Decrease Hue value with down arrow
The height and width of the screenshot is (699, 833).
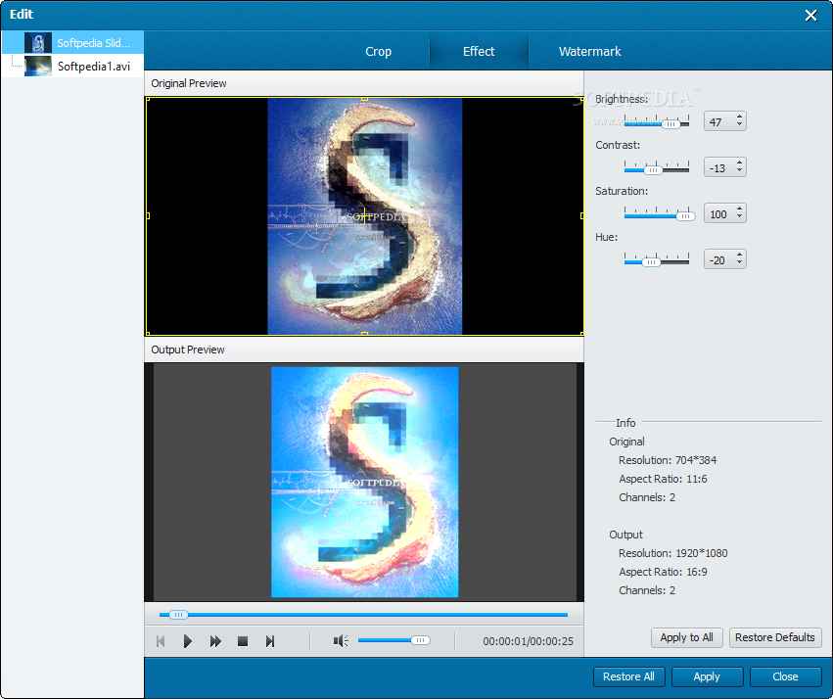pyautogui.click(x=739, y=263)
